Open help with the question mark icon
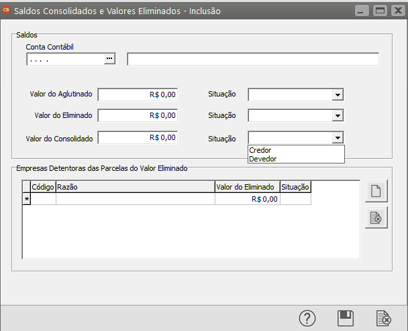408x331 pixels. (307, 318)
